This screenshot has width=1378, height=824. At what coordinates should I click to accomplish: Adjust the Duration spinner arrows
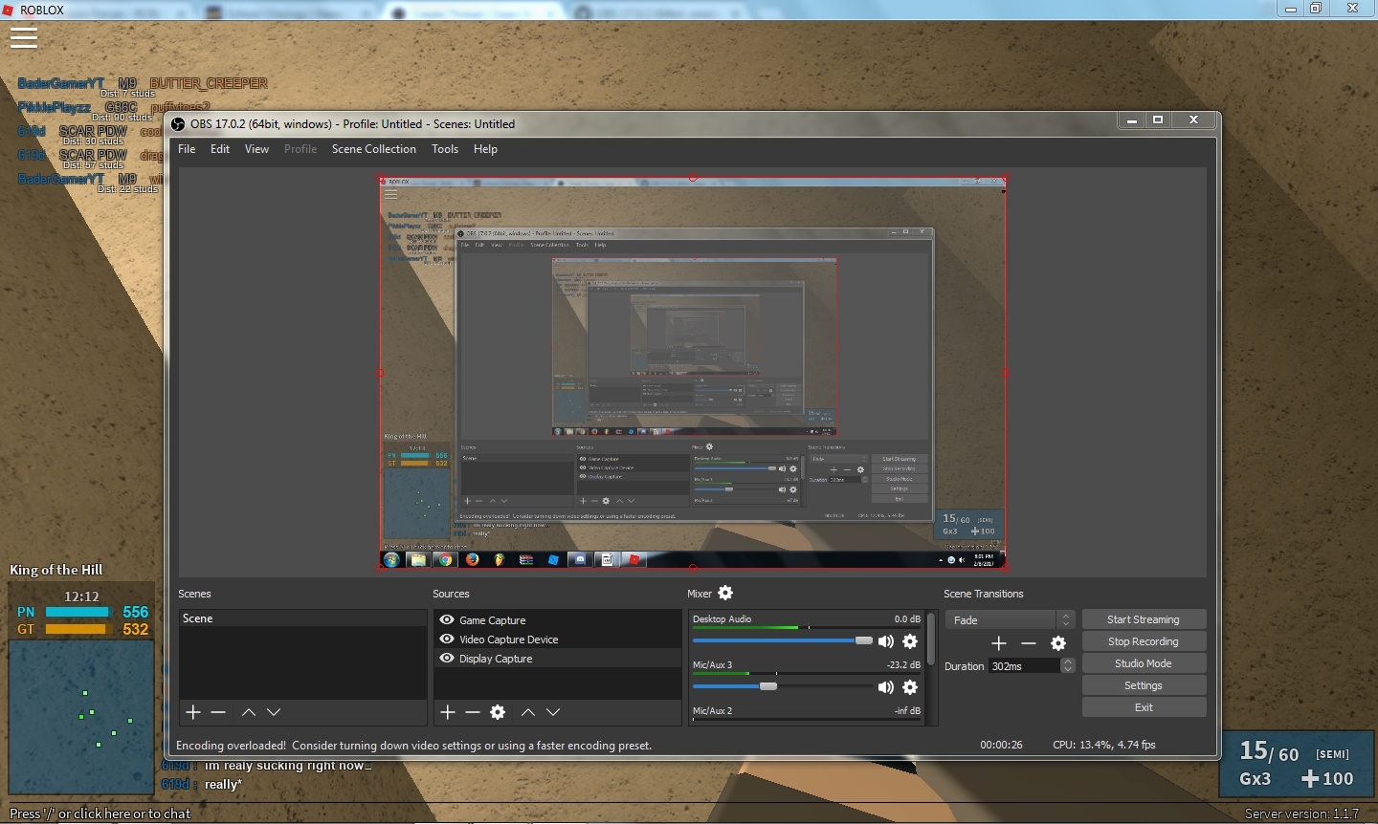1068,666
